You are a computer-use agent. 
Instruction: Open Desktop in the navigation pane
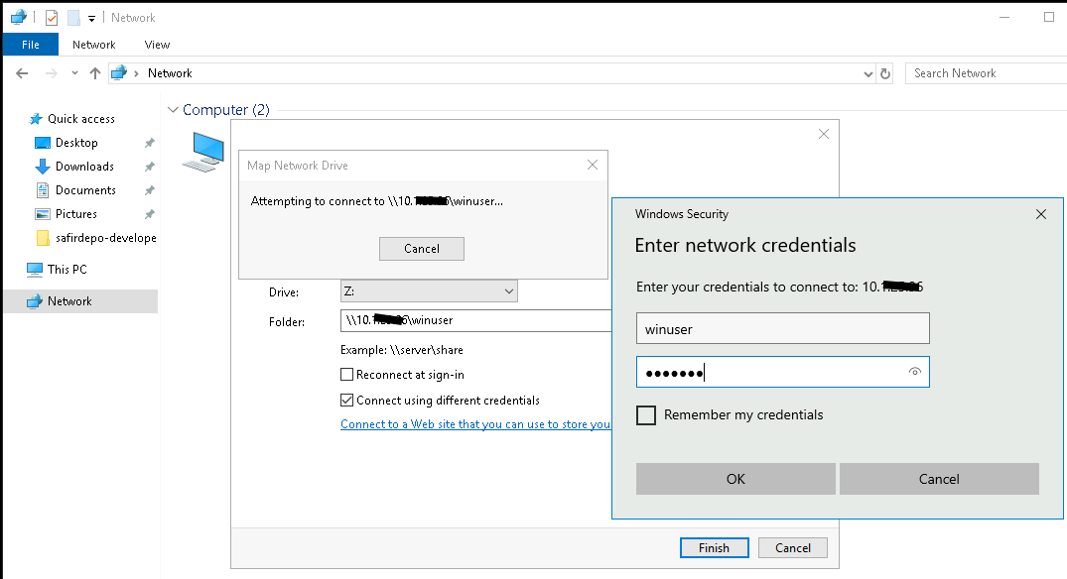[76, 143]
